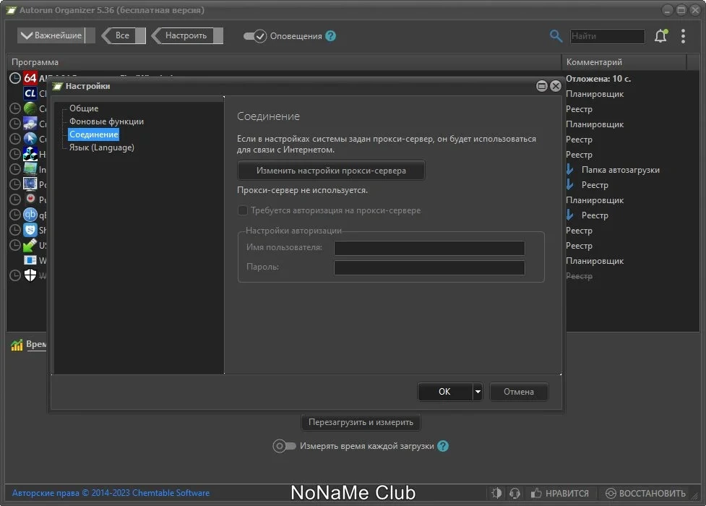This screenshot has width=706, height=506.
Task: Close the Настройки dialog
Action: (556, 86)
